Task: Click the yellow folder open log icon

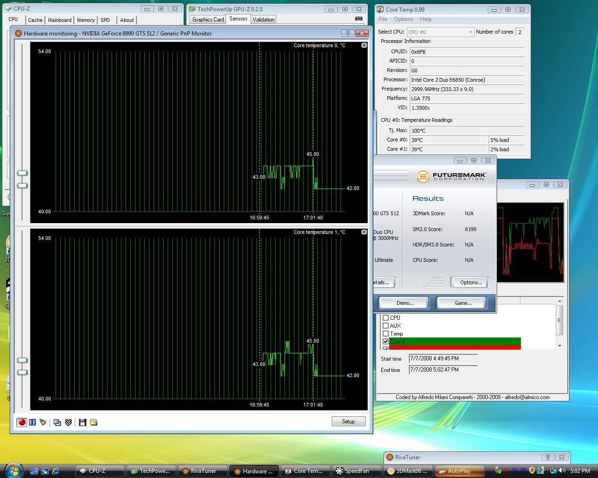Action: point(93,422)
